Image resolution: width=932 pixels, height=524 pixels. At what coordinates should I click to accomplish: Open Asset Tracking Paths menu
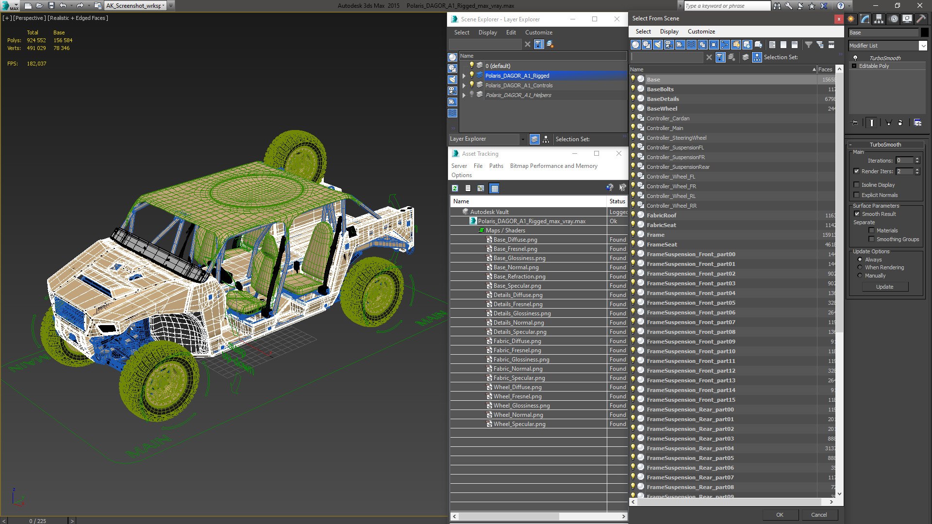click(x=496, y=166)
